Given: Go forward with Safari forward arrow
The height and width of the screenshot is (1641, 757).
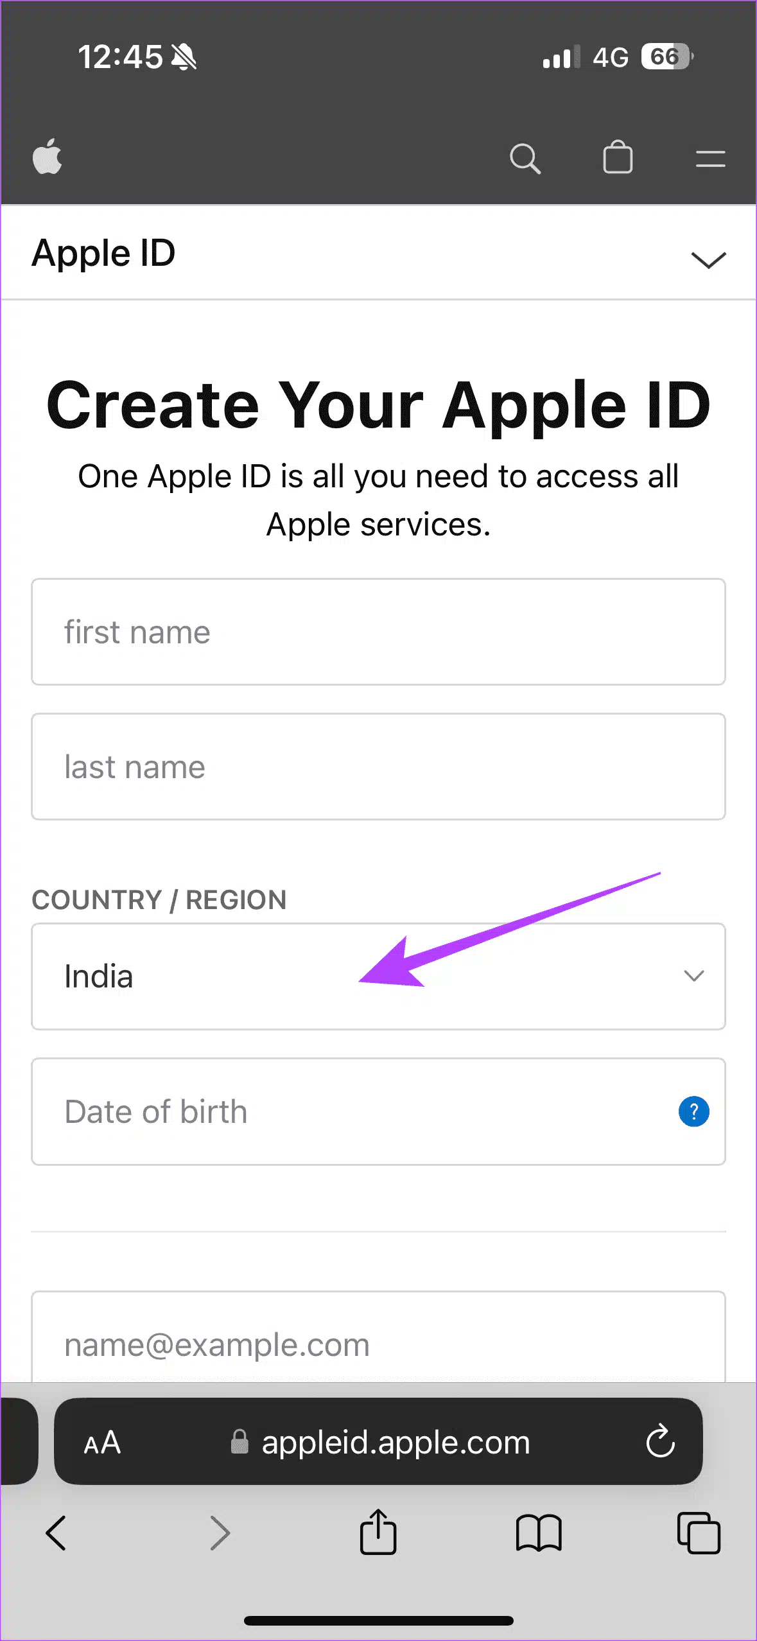Looking at the screenshot, I should tap(220, 1533).
